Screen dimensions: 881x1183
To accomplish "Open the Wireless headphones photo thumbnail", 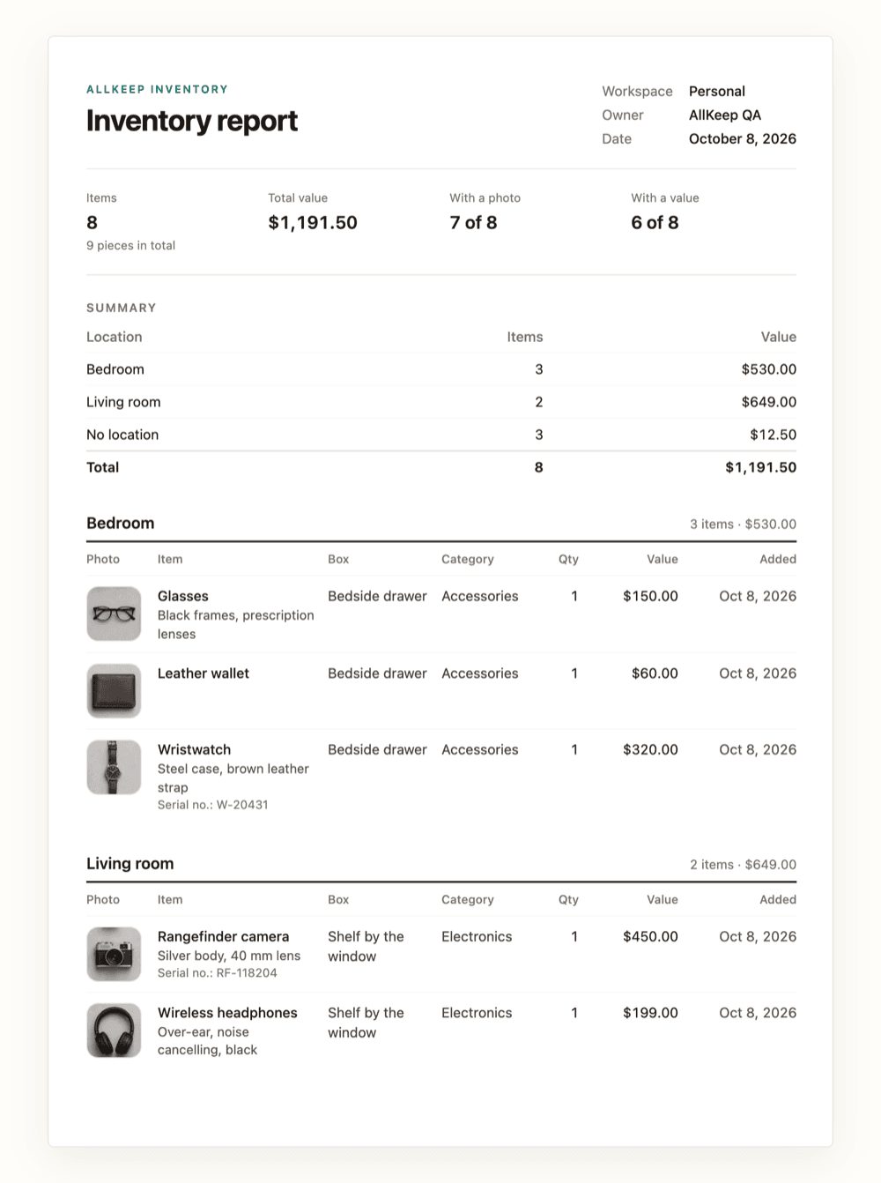I will point(114,1030).
